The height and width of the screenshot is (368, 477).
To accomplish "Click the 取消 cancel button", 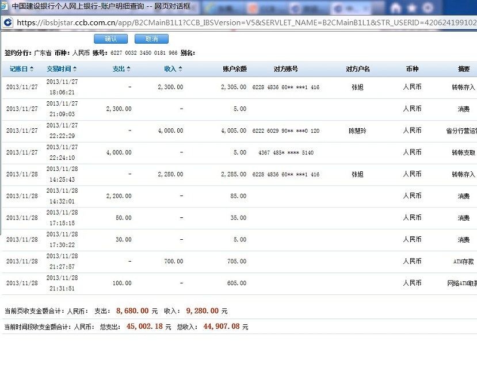I will click(x=151, y=39).
